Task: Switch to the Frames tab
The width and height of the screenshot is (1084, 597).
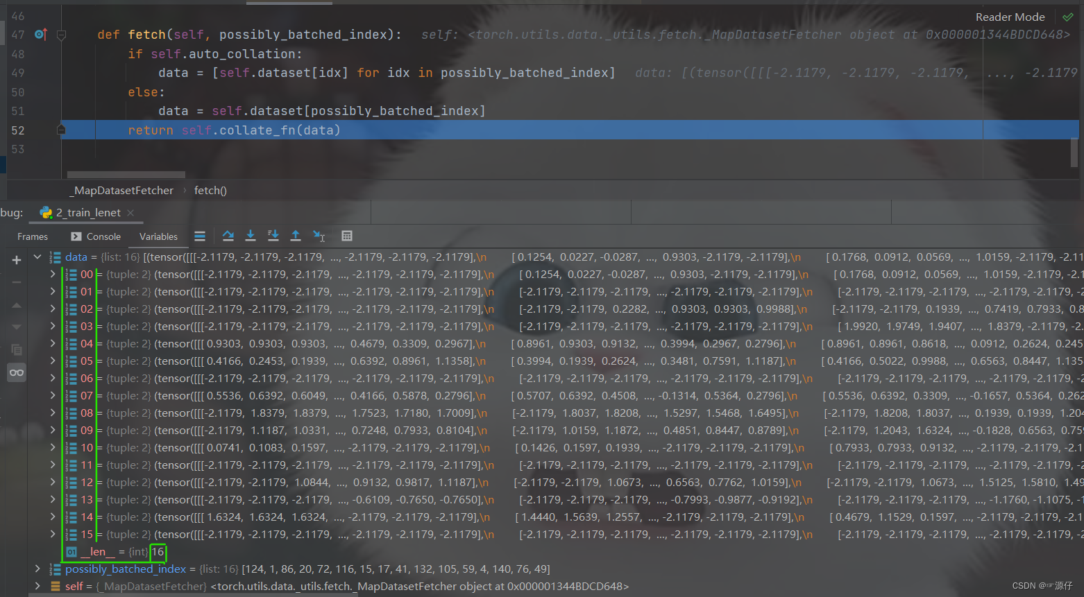Action: click(33, 236)
